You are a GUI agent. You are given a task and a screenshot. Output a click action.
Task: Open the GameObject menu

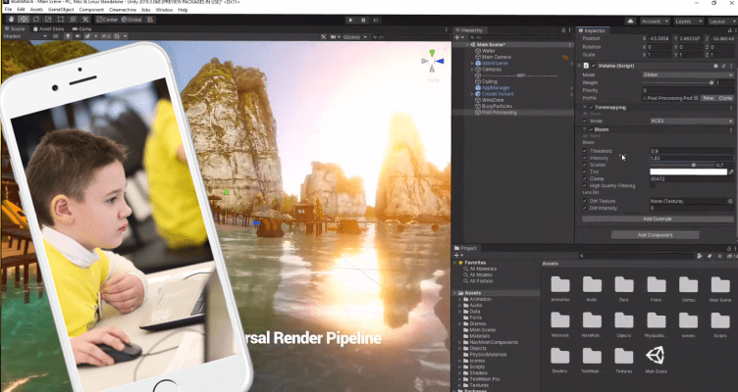62,10
